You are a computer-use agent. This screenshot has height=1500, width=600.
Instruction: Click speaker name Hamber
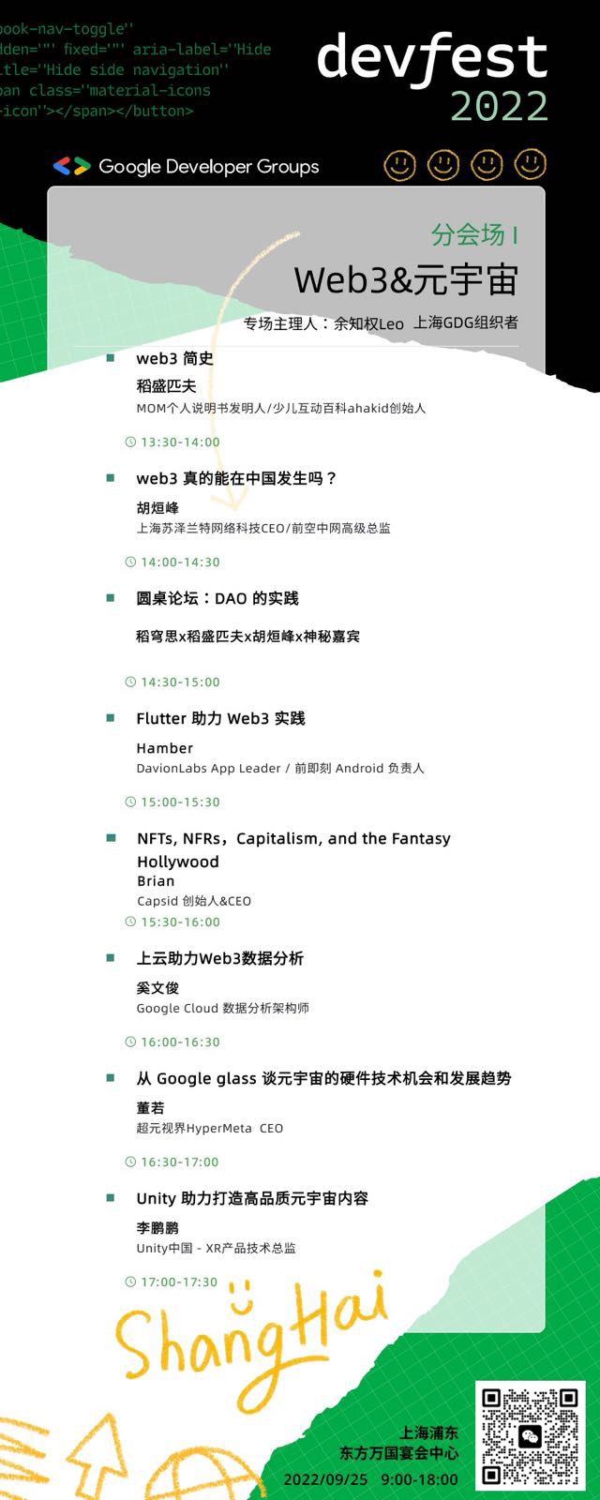[x=165, y=748]
